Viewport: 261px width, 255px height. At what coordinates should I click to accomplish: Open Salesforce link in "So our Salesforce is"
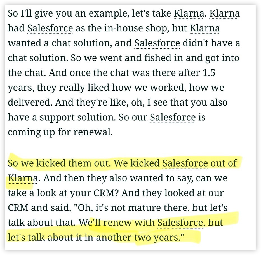click(173, 117)
